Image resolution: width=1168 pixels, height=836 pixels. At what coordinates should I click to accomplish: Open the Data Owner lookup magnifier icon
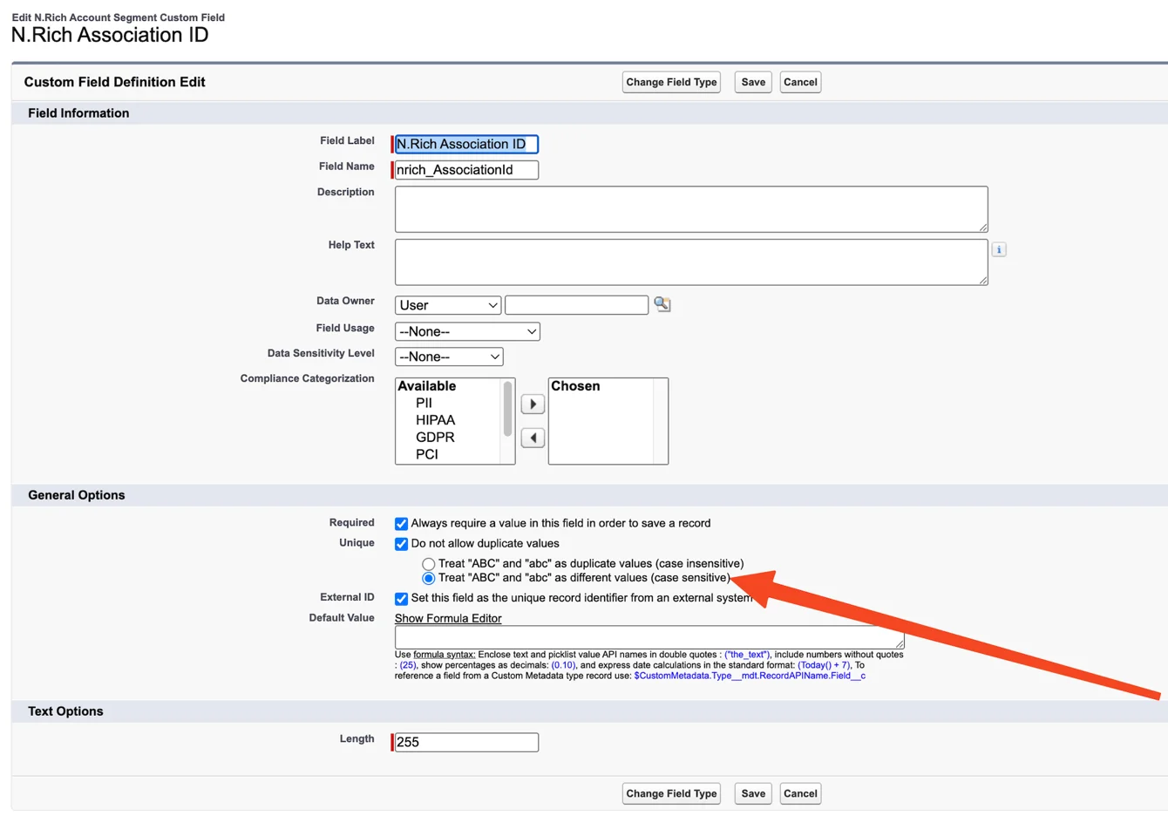pos(662,304)
